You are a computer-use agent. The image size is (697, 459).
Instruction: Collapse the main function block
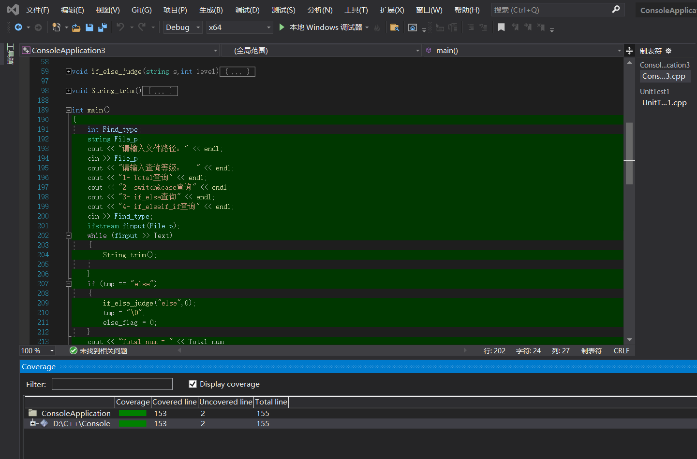click(69, 110)
